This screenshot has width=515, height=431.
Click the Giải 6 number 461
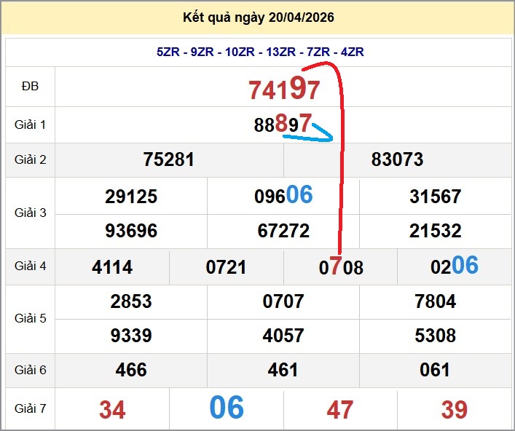tap(283, 370)
